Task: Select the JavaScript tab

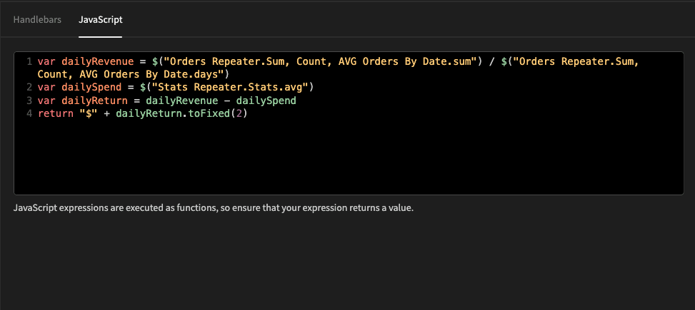Action: click(100, 20)
